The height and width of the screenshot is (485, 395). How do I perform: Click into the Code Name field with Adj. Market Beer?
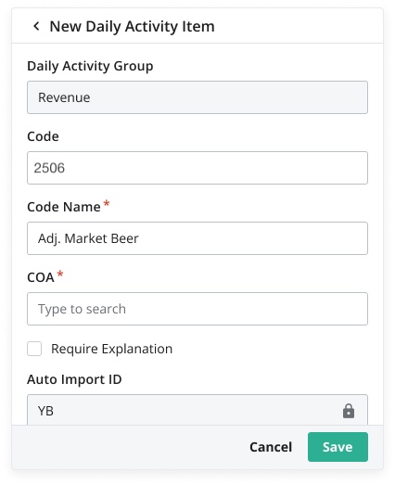[197, 238]
